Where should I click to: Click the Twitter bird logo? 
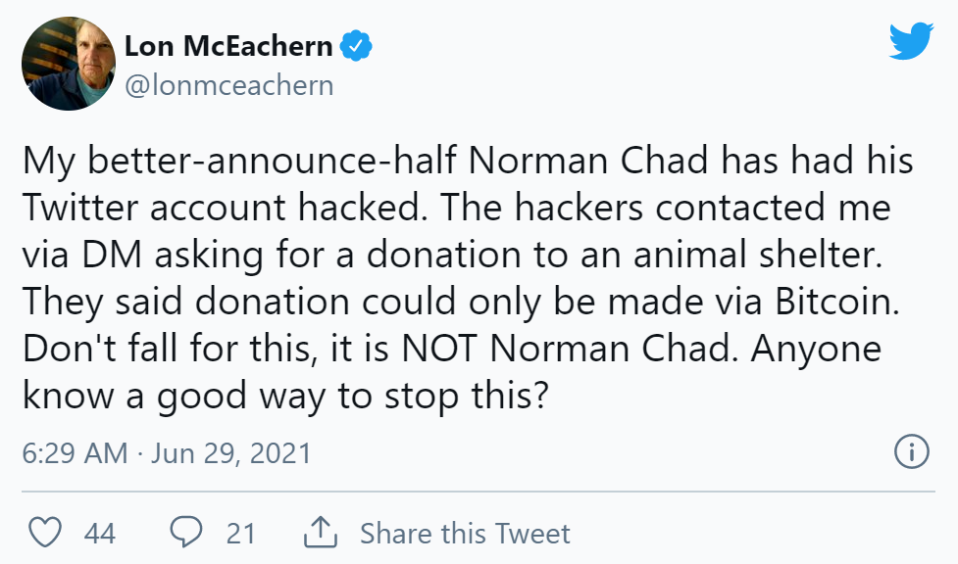[x=912, y=41]
